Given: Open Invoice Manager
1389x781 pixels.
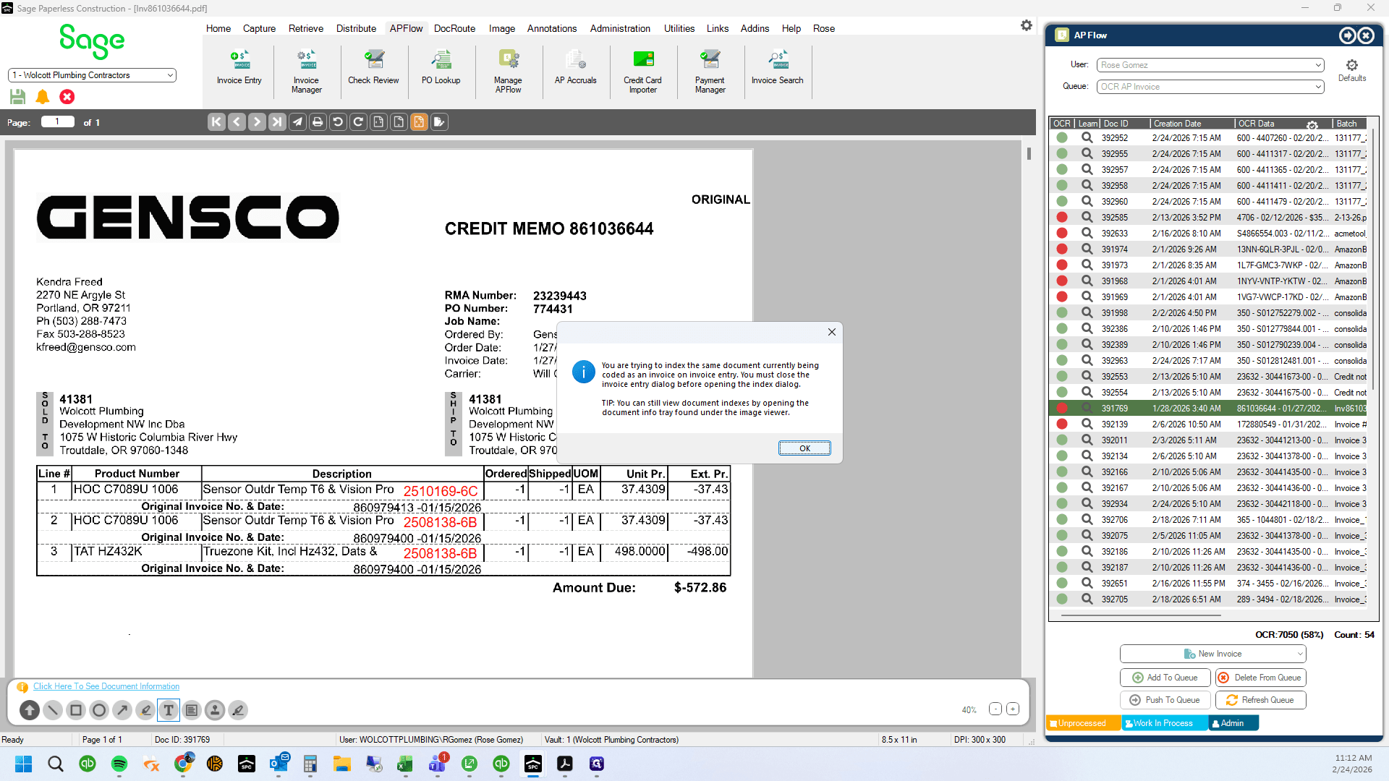Looking at the screenshot, I should pyautogui.click(x=306, y=72).
